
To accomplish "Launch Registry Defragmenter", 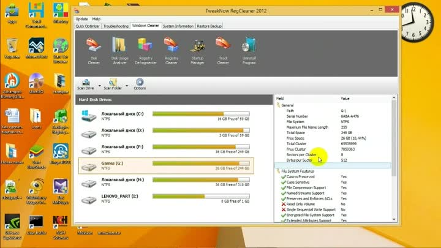I will coord(145,51).
